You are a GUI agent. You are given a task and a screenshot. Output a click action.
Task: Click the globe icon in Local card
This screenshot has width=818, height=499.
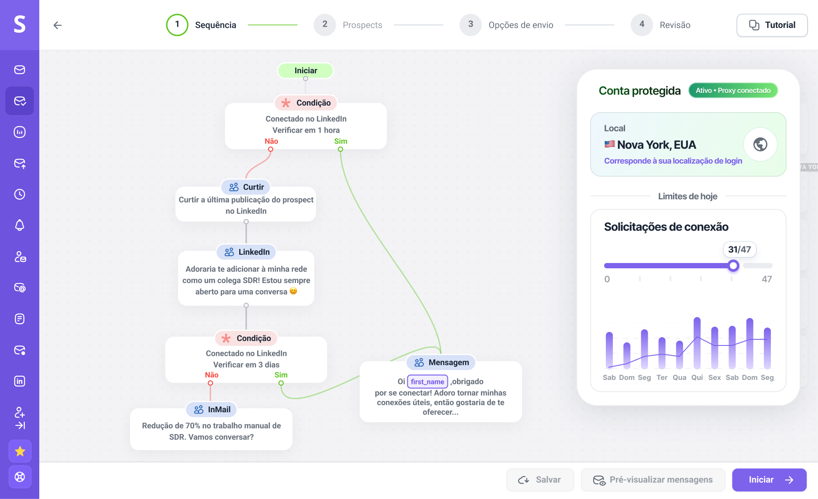760,144
